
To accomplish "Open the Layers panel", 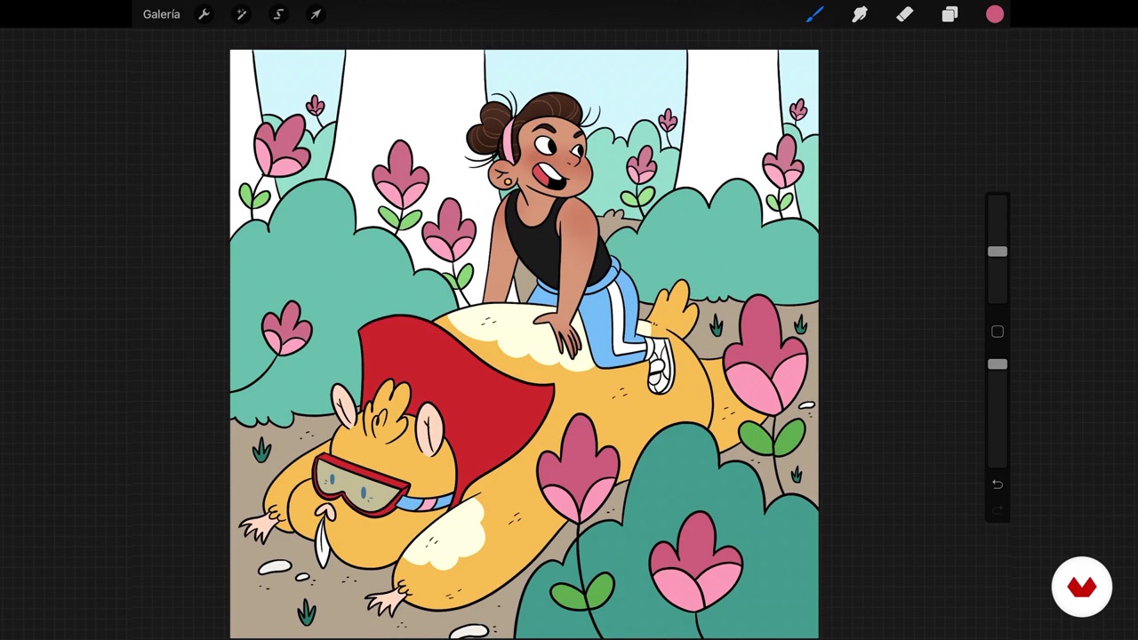I will (x=950, y=14).
